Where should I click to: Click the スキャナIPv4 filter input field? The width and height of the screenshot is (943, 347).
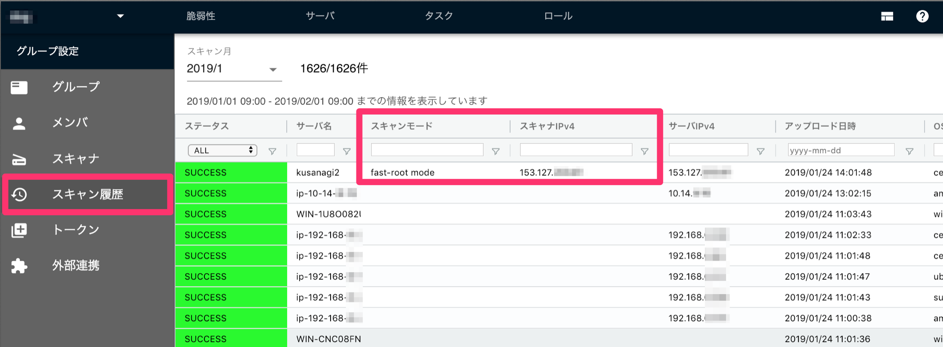(576, 150)
